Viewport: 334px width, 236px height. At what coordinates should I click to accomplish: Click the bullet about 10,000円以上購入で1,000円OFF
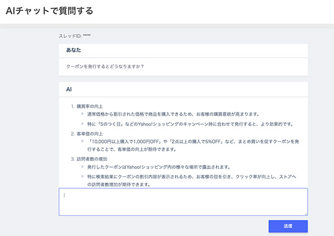(193, 145)
